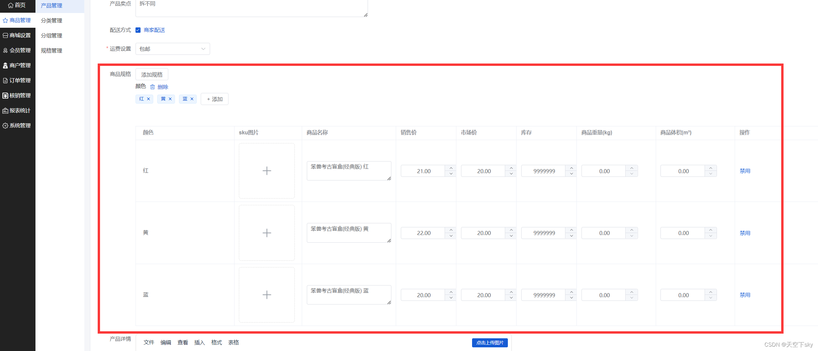Open 系统管理 in the sidebar
Screen dimensions: 818x351
click(17, 126)
